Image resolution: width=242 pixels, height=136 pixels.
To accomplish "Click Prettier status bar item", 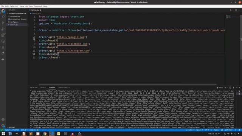I will (229, 130).
